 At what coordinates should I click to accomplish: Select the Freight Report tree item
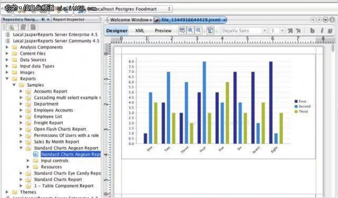click(48, 123)
